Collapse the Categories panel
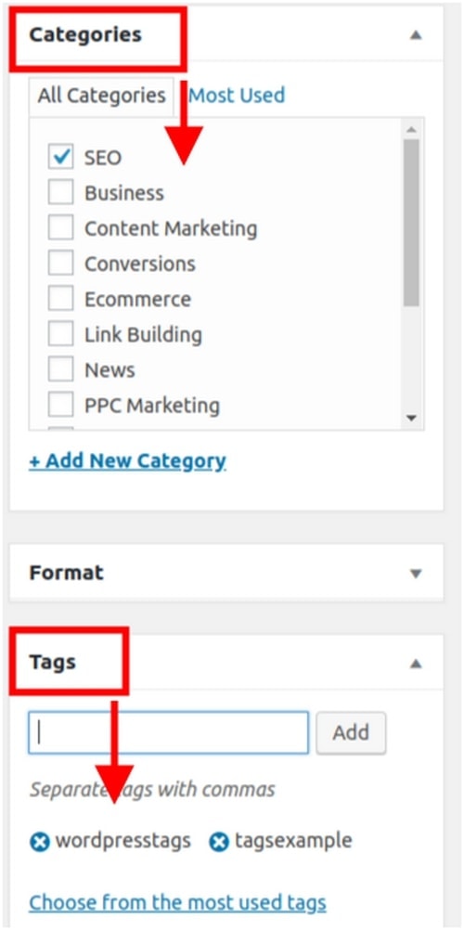The image size is (464, 930). click(x=416, y=35)
